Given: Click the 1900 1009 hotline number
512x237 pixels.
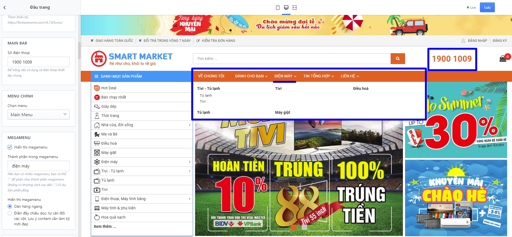Looking at the screenshot, I should coord(452,59).
